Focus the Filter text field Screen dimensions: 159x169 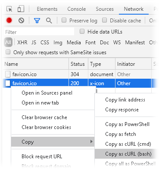(39, 32)
